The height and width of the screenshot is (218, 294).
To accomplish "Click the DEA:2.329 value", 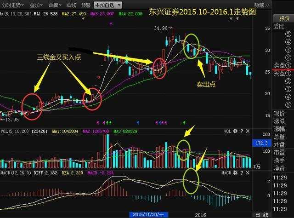I will pos(73,173).
